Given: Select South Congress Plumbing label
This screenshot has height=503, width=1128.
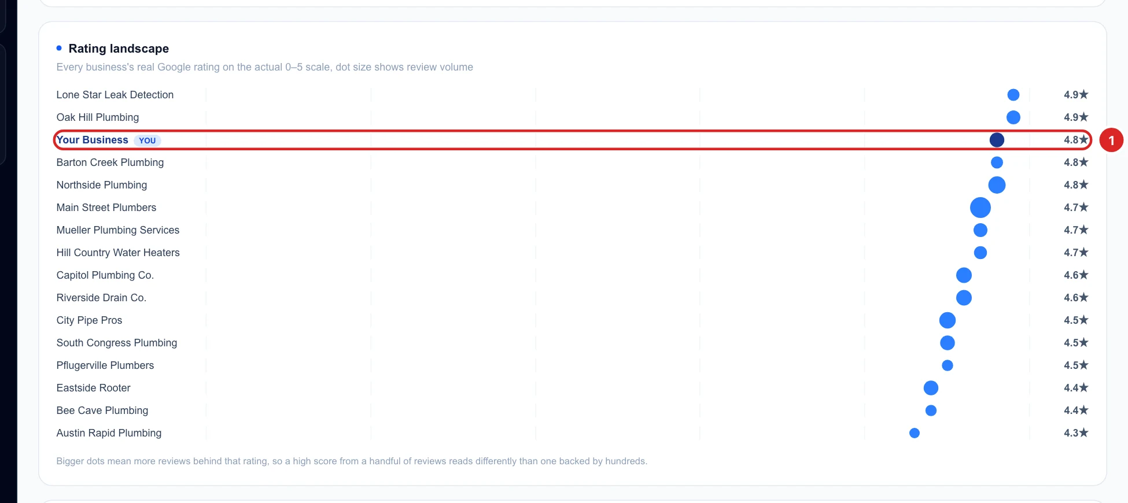Looking at the screenshot, I should [x=117, y=343].
